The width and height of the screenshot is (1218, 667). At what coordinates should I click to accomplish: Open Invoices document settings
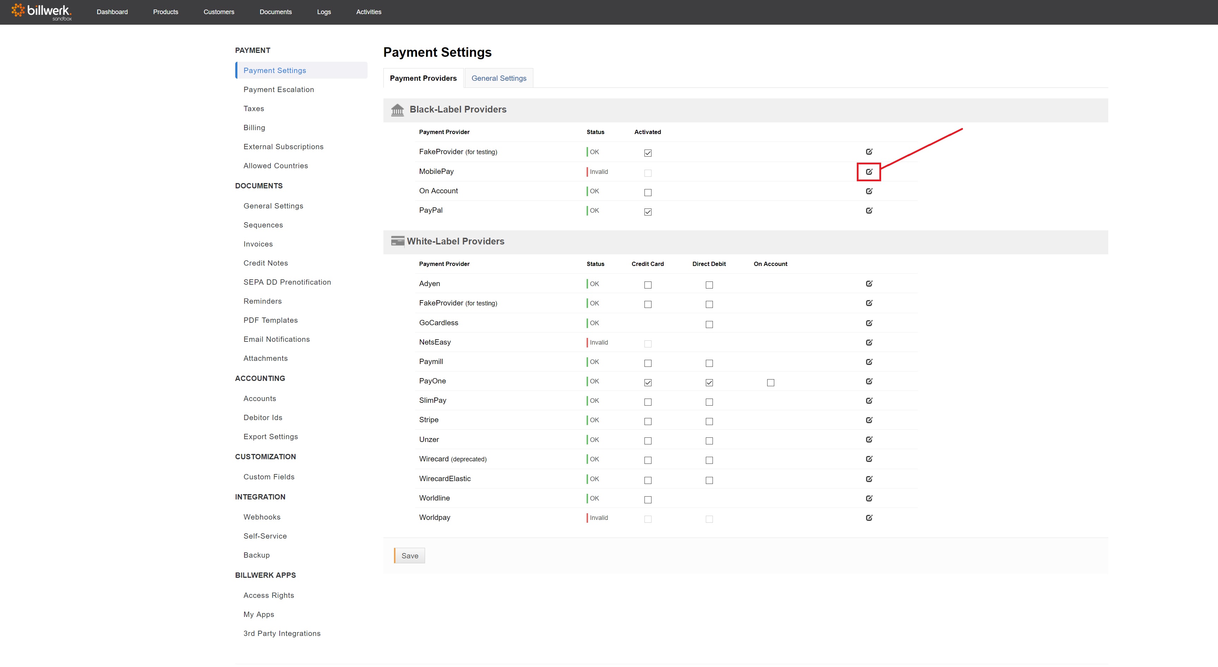click(258, 244)
